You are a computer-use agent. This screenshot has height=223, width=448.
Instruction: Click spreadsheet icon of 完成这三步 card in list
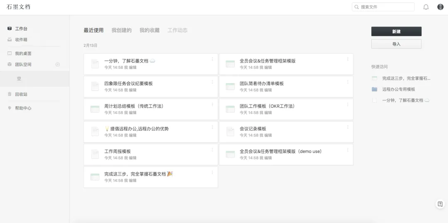tap(95, 177)
